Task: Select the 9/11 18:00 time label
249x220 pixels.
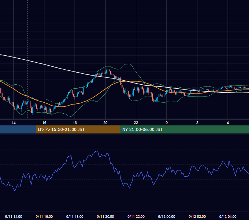Action: pos(75,216)
